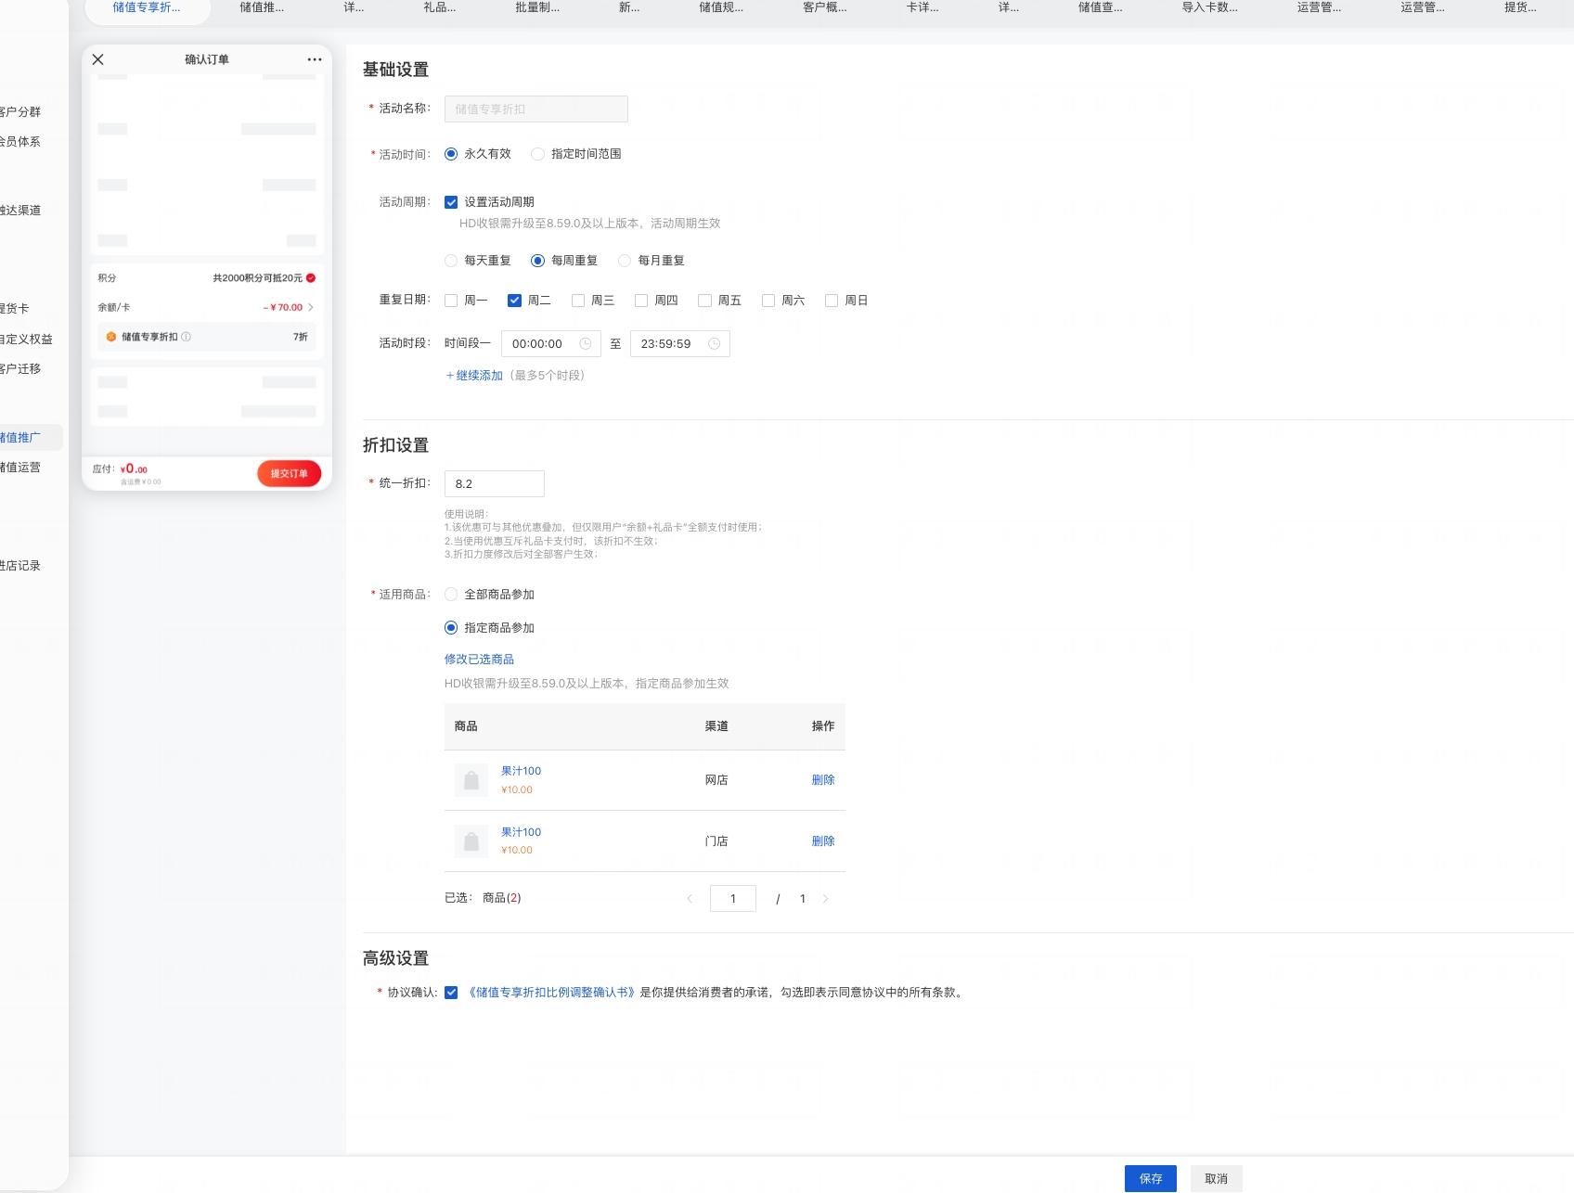Check the 周一 checkbox
This screenshot has width=1574, height=1193.
(x=451, y=301)
